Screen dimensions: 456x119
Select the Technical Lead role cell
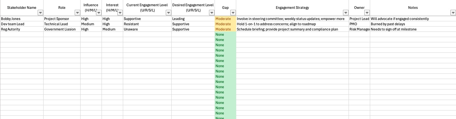click(x=62, y=24)
